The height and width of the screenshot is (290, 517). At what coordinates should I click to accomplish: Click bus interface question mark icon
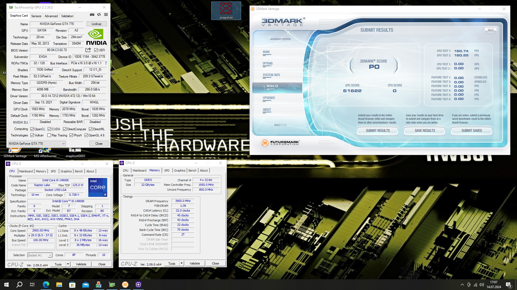(x=106, y=63)
